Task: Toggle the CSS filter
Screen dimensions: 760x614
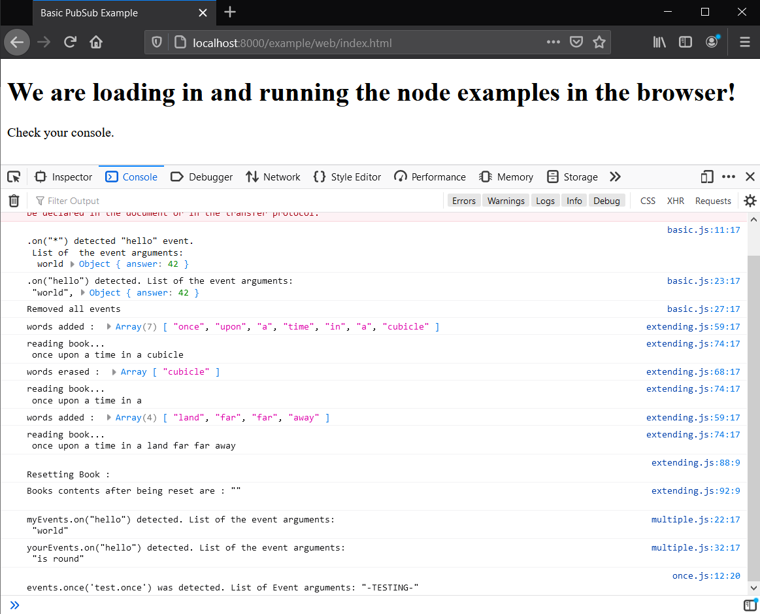Action: click(x=648, y=201)
